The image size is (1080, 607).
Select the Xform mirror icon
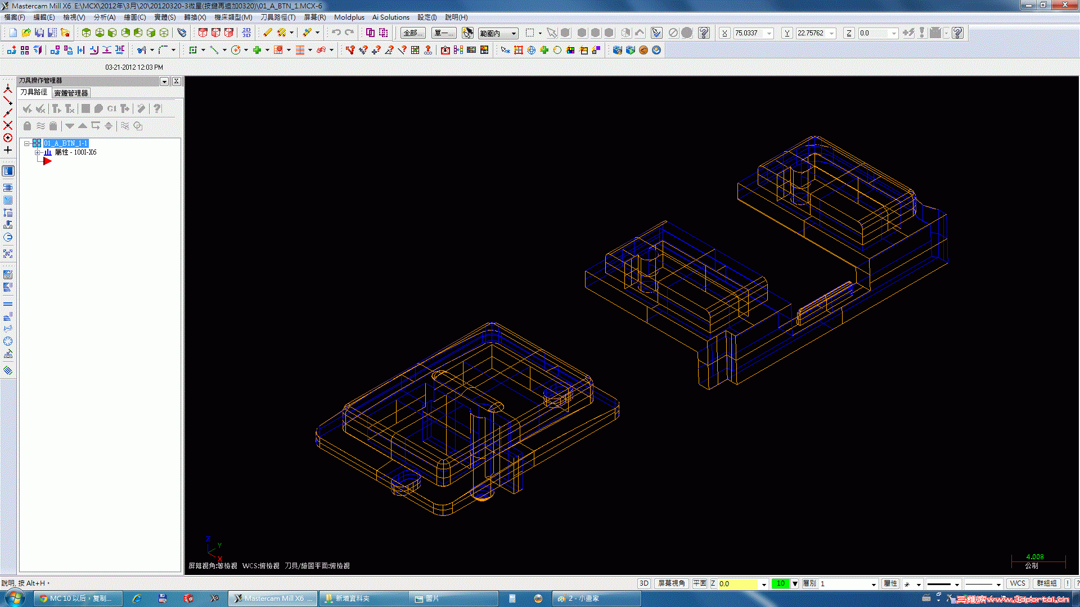point(81,50)
